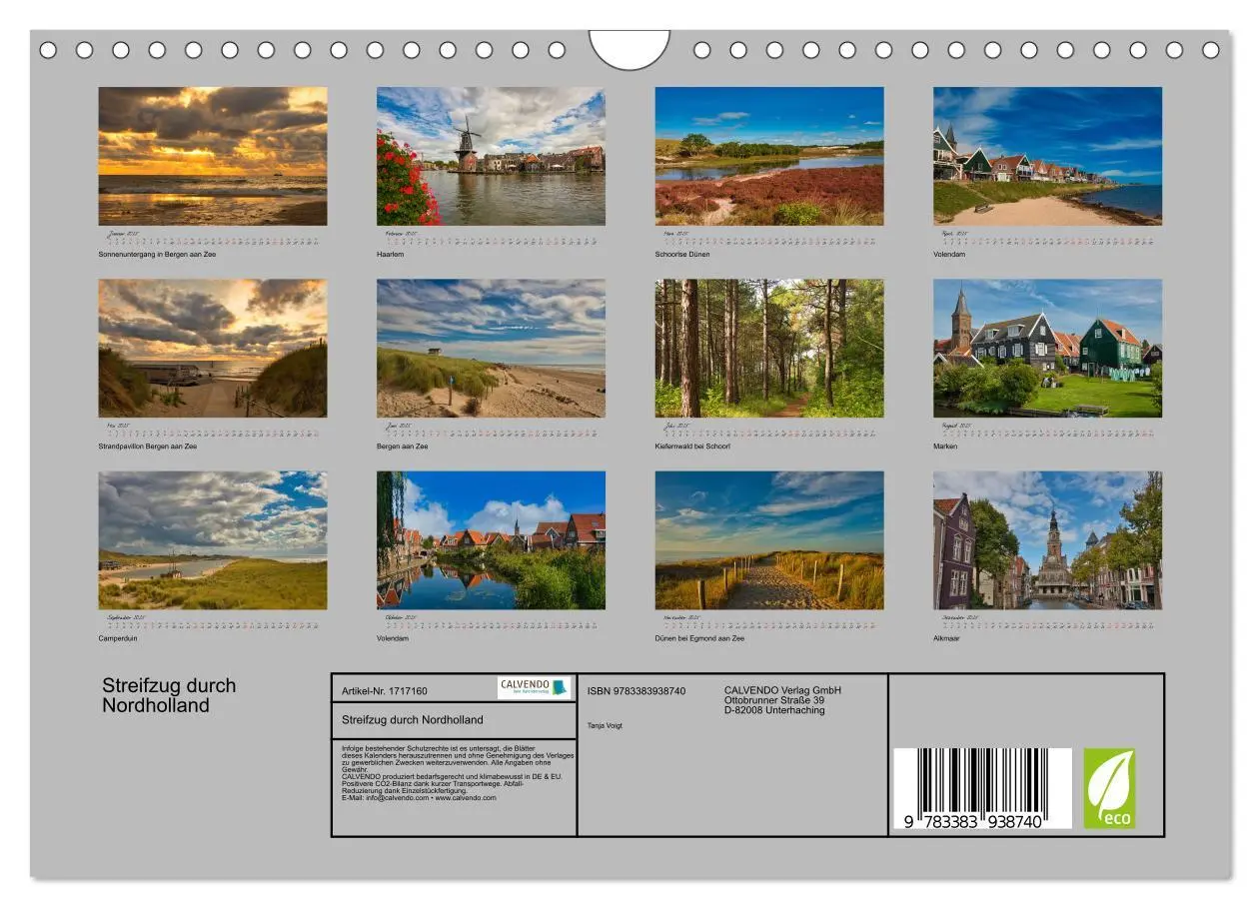Click the caption 'Marken'
1259x907 pixels.
[945, 447]
